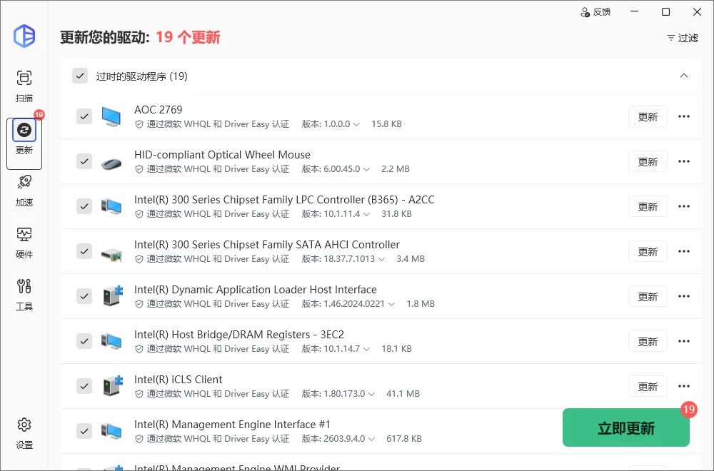The image size is (714, 471).
Task: Click the iCLS Client device icon
Action: [x=113, y=386]
